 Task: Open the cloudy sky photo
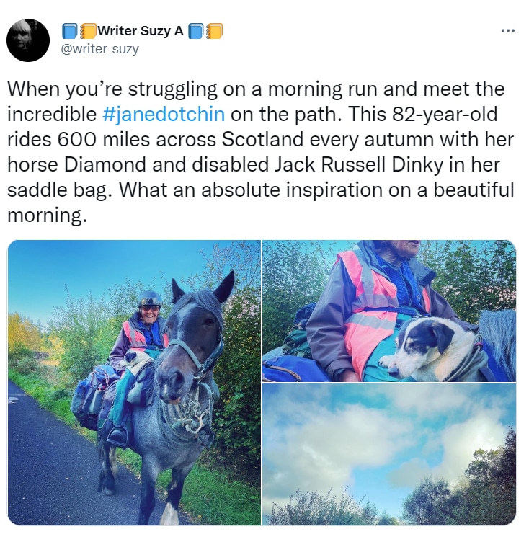pyautogui.click(x=389, y=455)
